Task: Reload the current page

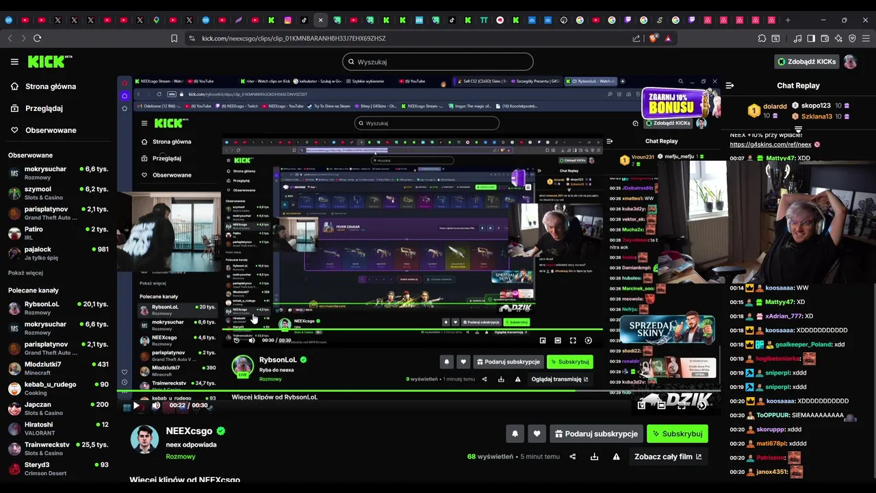Action: click(x=37, y=38)
